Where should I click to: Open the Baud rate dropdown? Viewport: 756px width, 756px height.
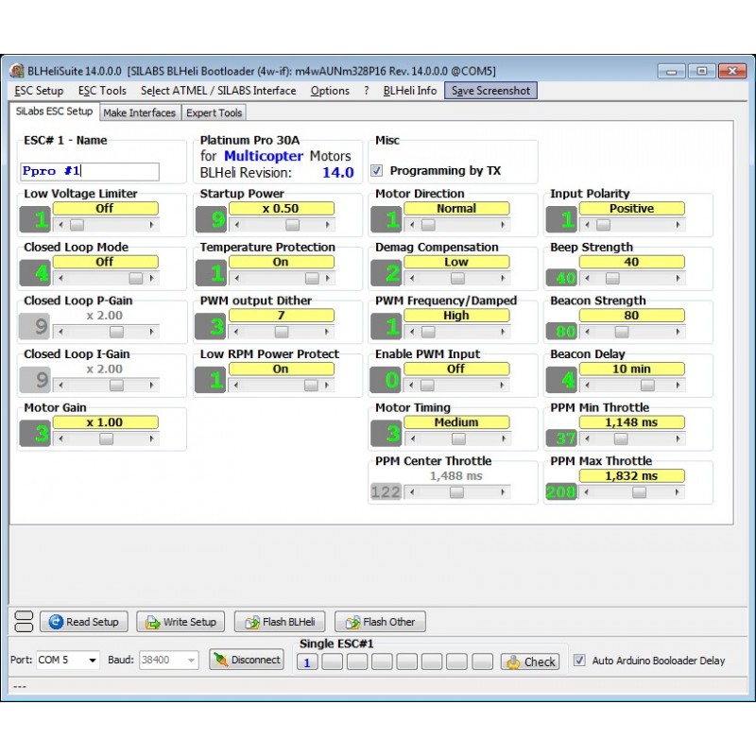pos(169,660)
